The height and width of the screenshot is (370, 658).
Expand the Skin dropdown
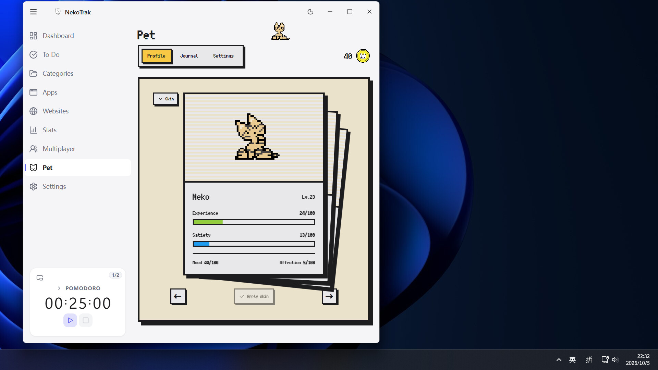(166, 99)
